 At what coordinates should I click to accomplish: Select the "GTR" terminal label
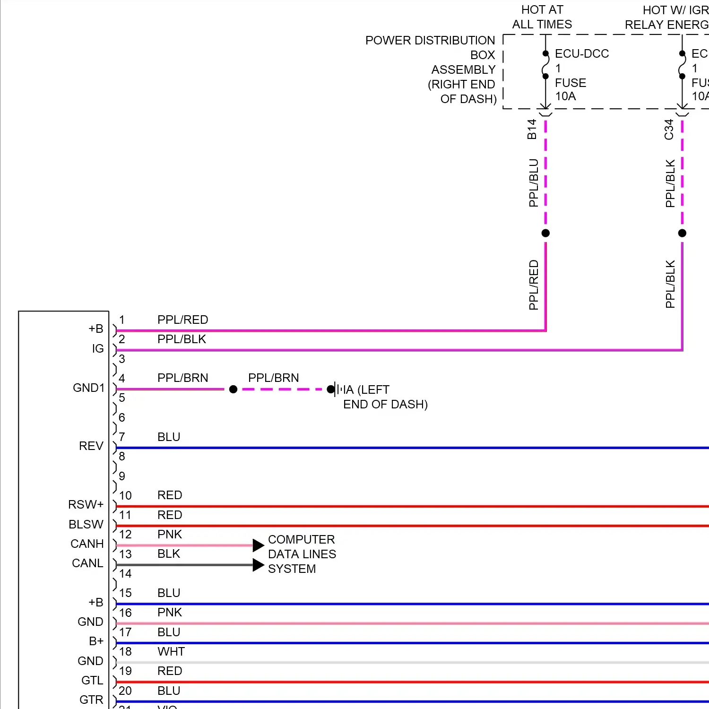point(91,700)
